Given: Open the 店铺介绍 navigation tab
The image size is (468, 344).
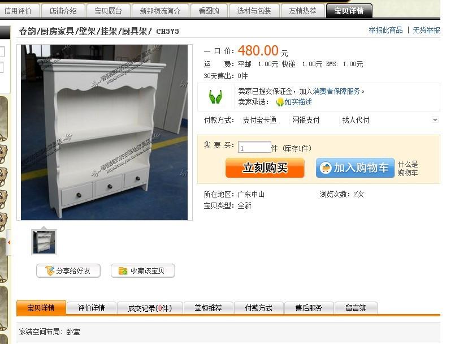Looking at the screenshot, I should coord(63,11).
